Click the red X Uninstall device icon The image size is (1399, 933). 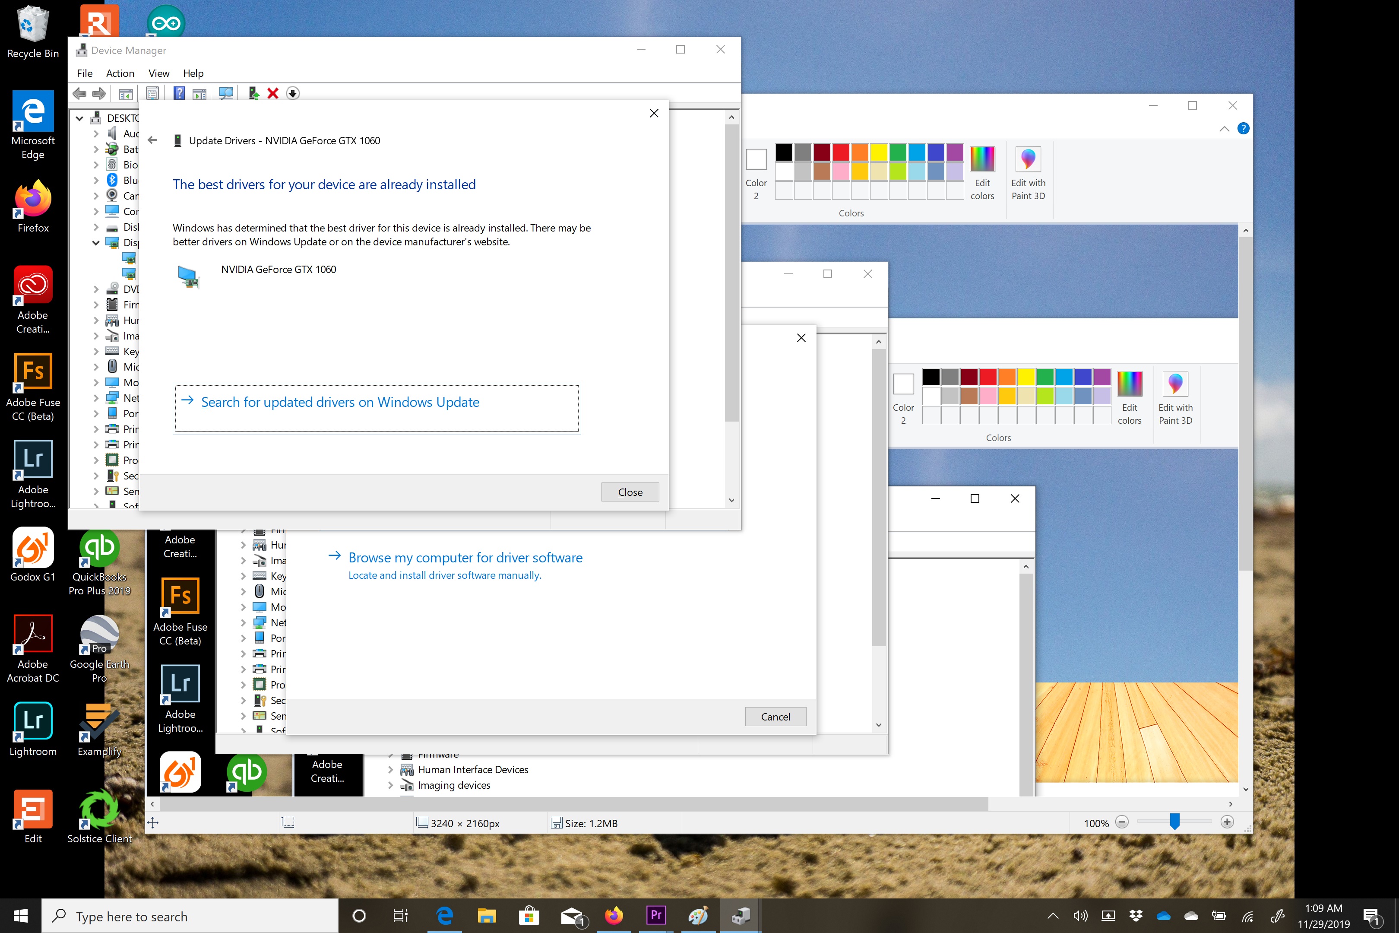pos(273,93)
